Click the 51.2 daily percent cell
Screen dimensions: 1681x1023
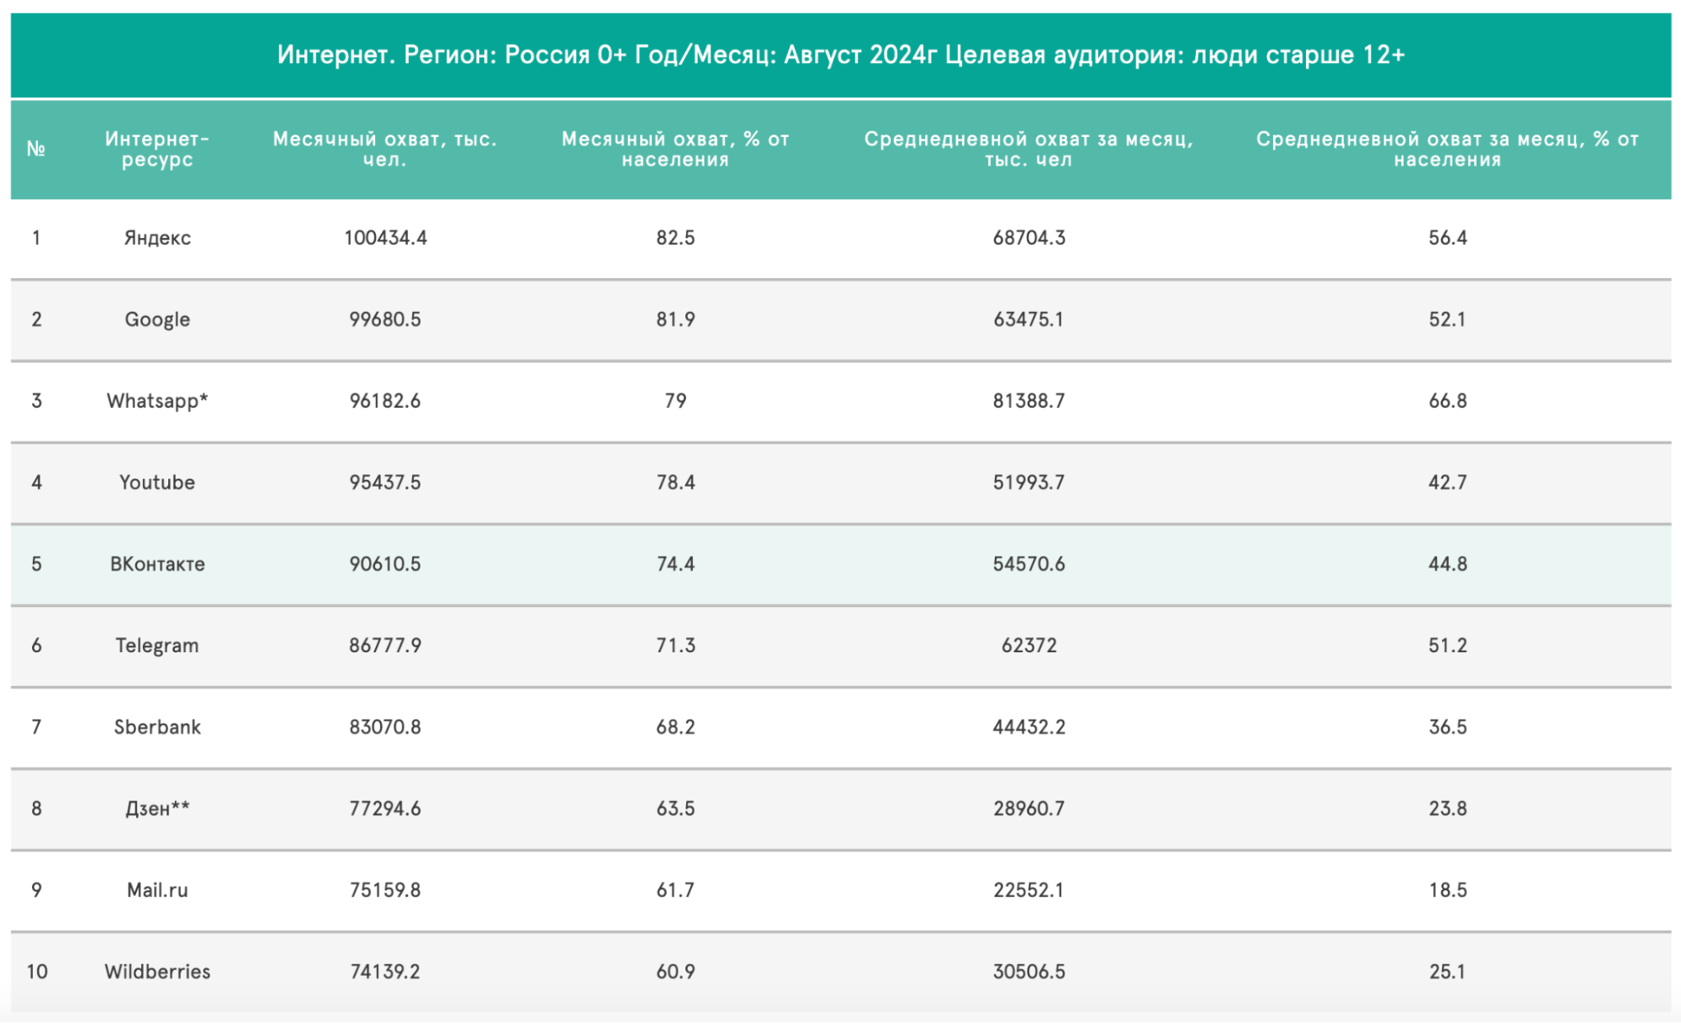point(1447,646)
